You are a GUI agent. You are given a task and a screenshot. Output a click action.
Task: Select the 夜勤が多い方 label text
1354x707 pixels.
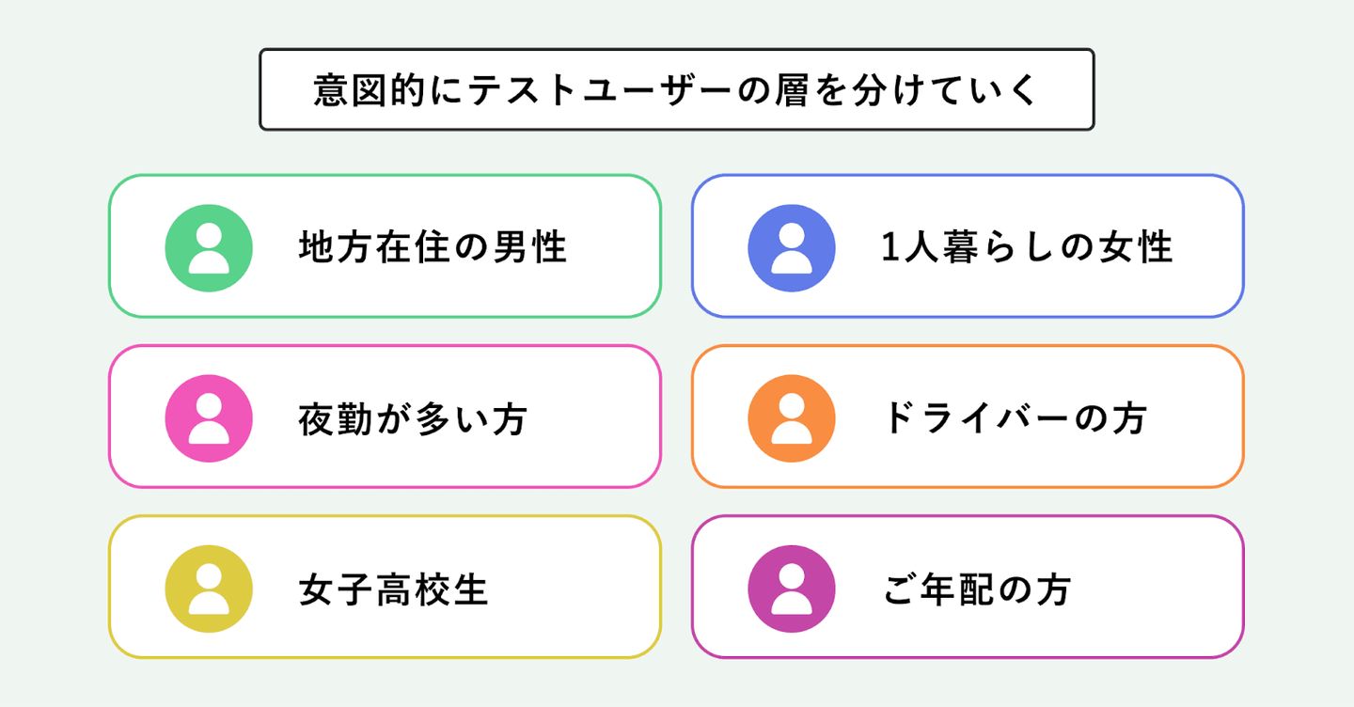point(412,419)
